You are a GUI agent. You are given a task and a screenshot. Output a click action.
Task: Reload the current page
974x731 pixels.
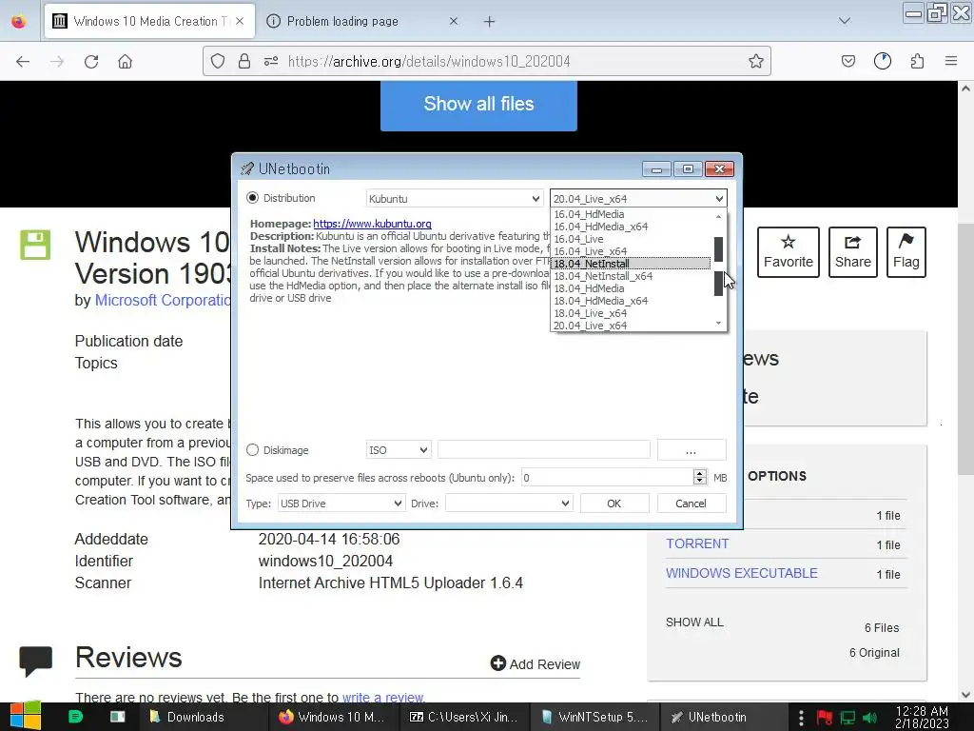[91, 61]
